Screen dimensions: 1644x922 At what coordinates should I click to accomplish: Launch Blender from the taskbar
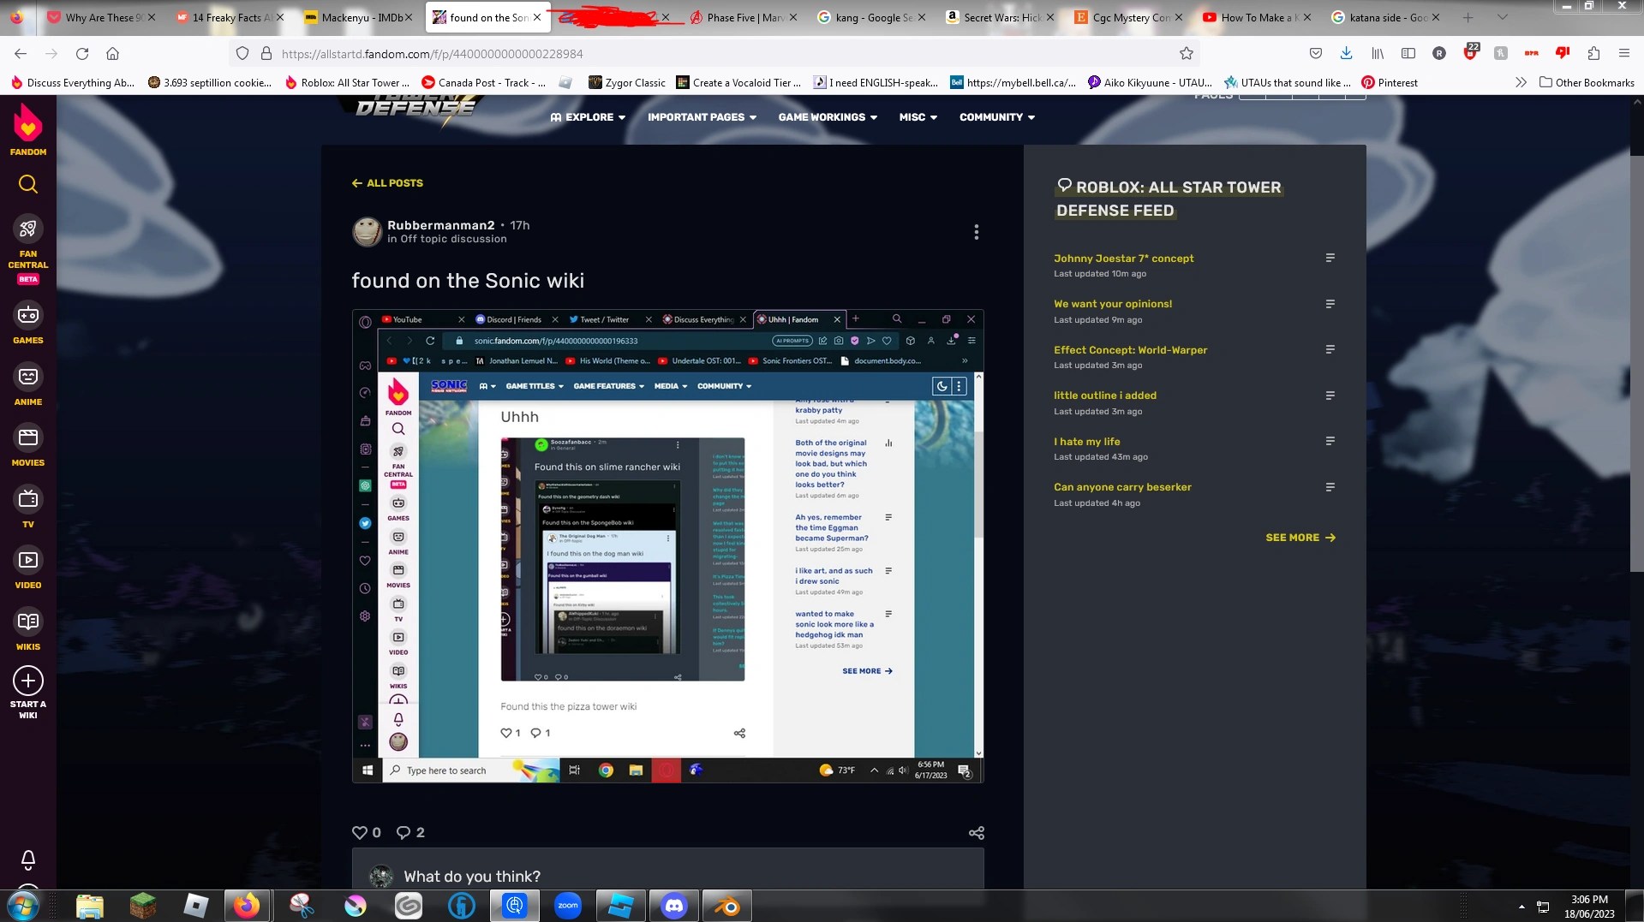pyautogui.click(x=726, y=906)
